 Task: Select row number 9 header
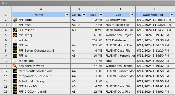point(6,56)
